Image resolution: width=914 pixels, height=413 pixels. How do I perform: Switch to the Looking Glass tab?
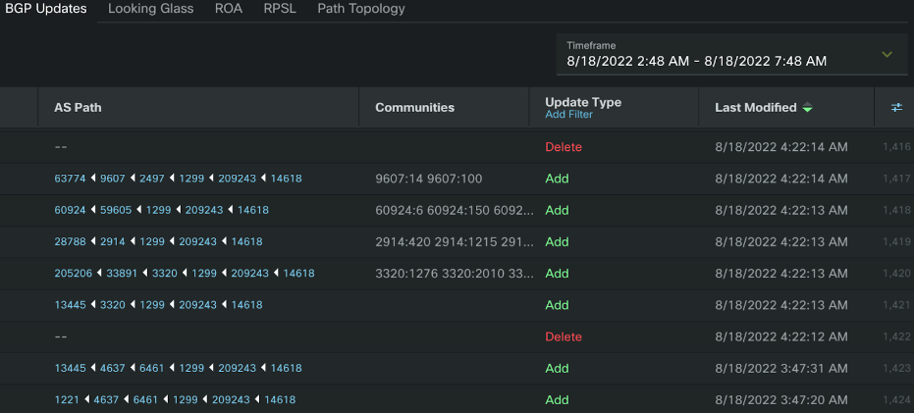[x=150, y=9]
